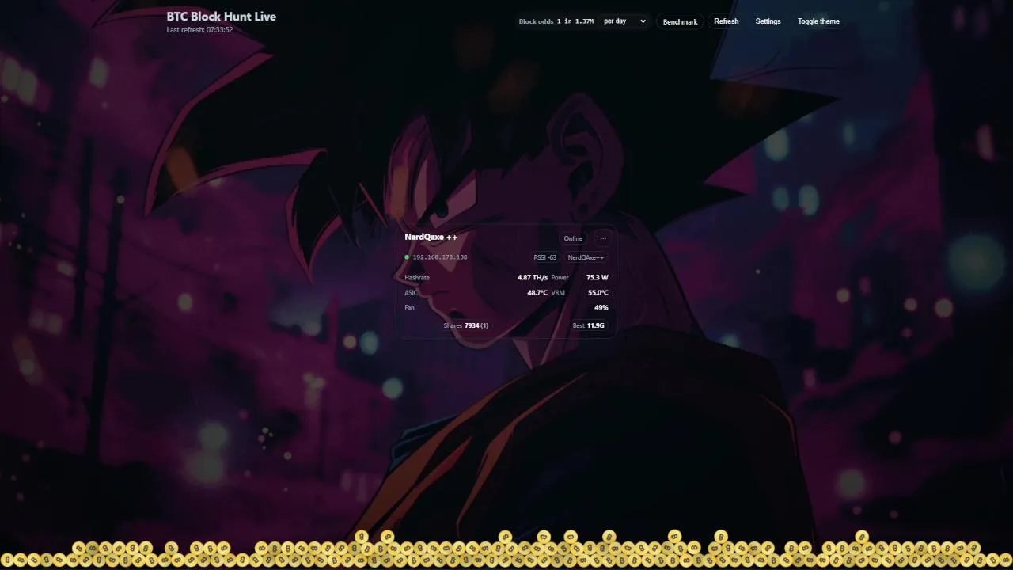Toggle theme
This screenshot has width=1013, height=570.
[818, 21]
